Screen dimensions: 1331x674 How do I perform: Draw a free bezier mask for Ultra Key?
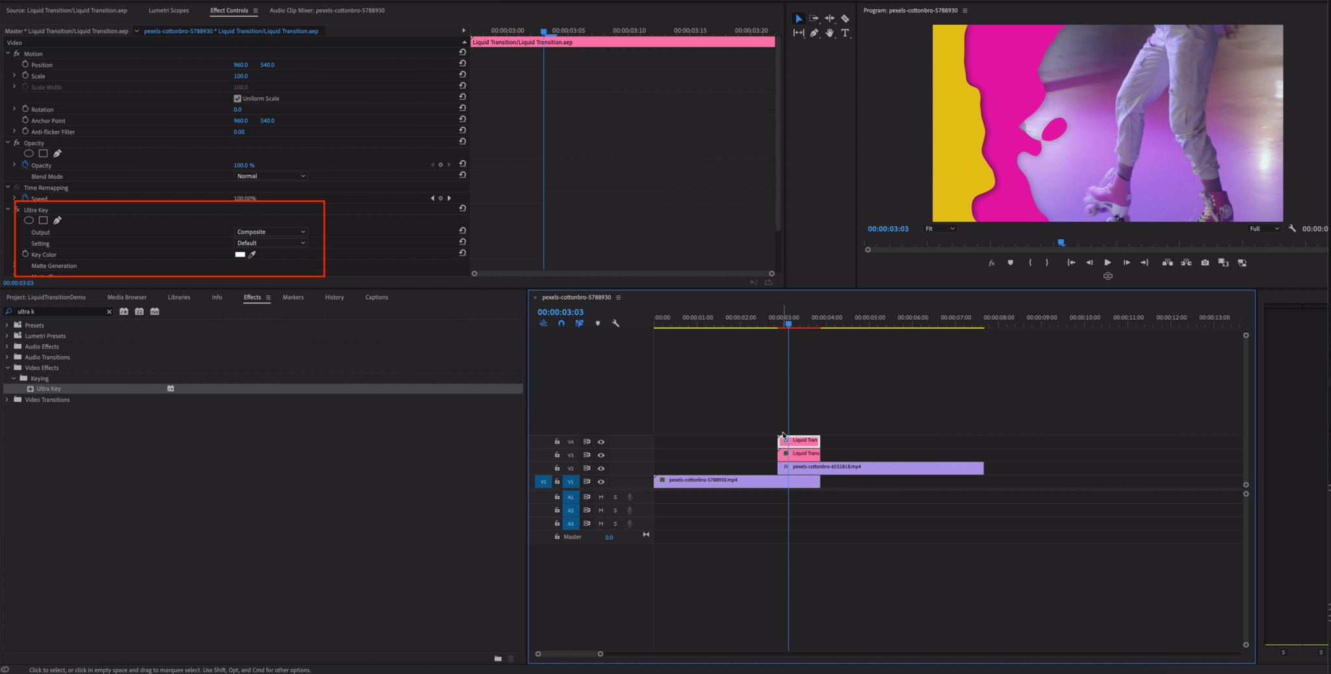tap(57, 221)
